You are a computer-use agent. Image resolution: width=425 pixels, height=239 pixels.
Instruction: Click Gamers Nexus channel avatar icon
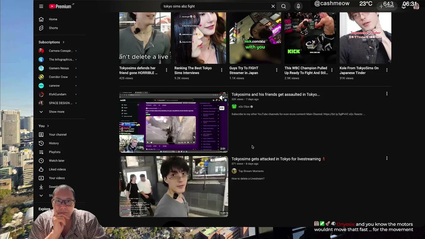[x=41, y=68]
